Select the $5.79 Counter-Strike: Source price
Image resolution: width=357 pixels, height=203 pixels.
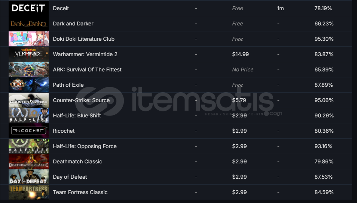tap(239, 100)
